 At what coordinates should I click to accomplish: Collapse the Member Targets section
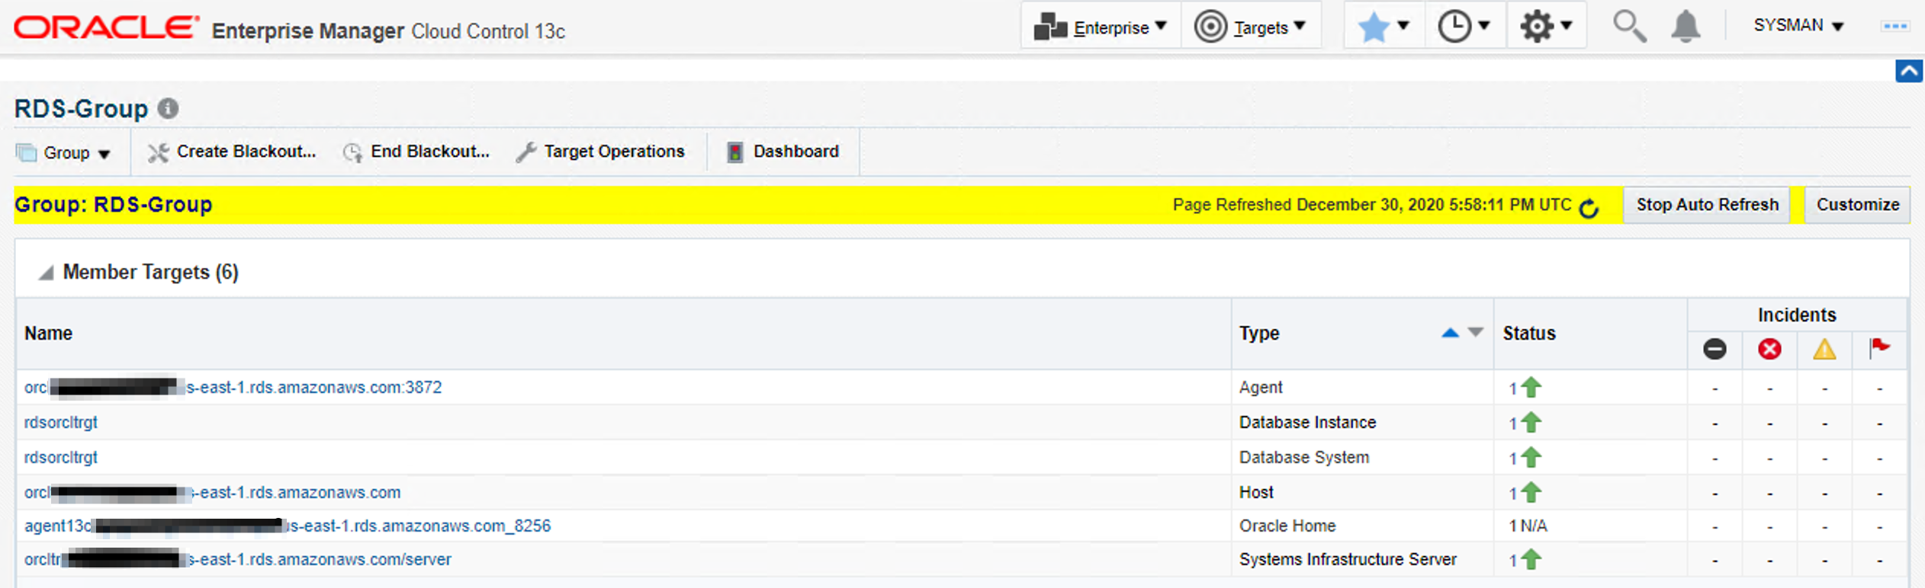pyautogui.click(x=47, y=273)
